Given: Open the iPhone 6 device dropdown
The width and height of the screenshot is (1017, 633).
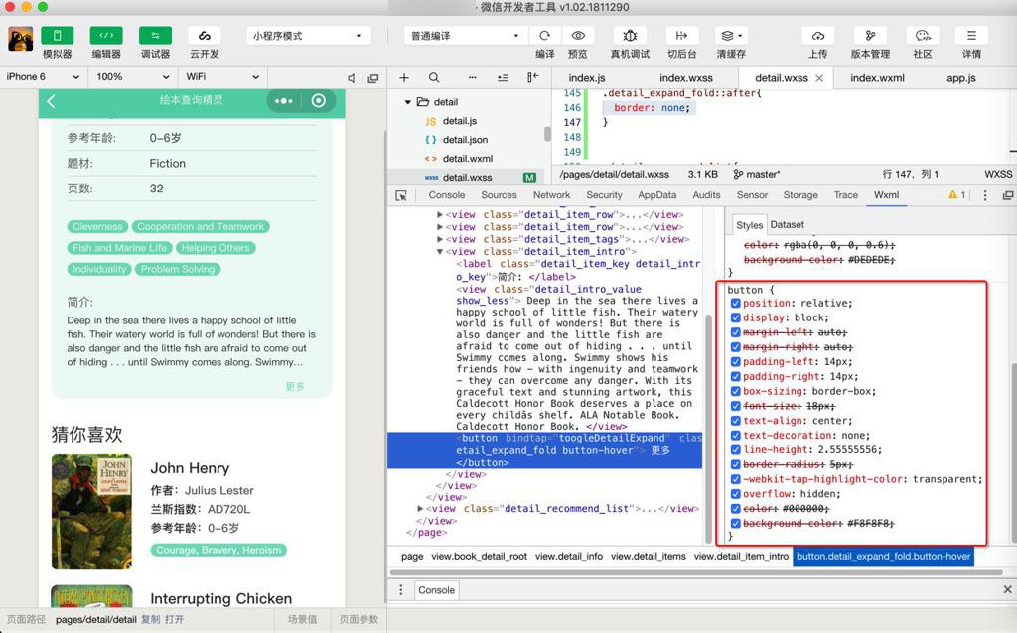Looking at the screenshot, I should pos(43,77).
